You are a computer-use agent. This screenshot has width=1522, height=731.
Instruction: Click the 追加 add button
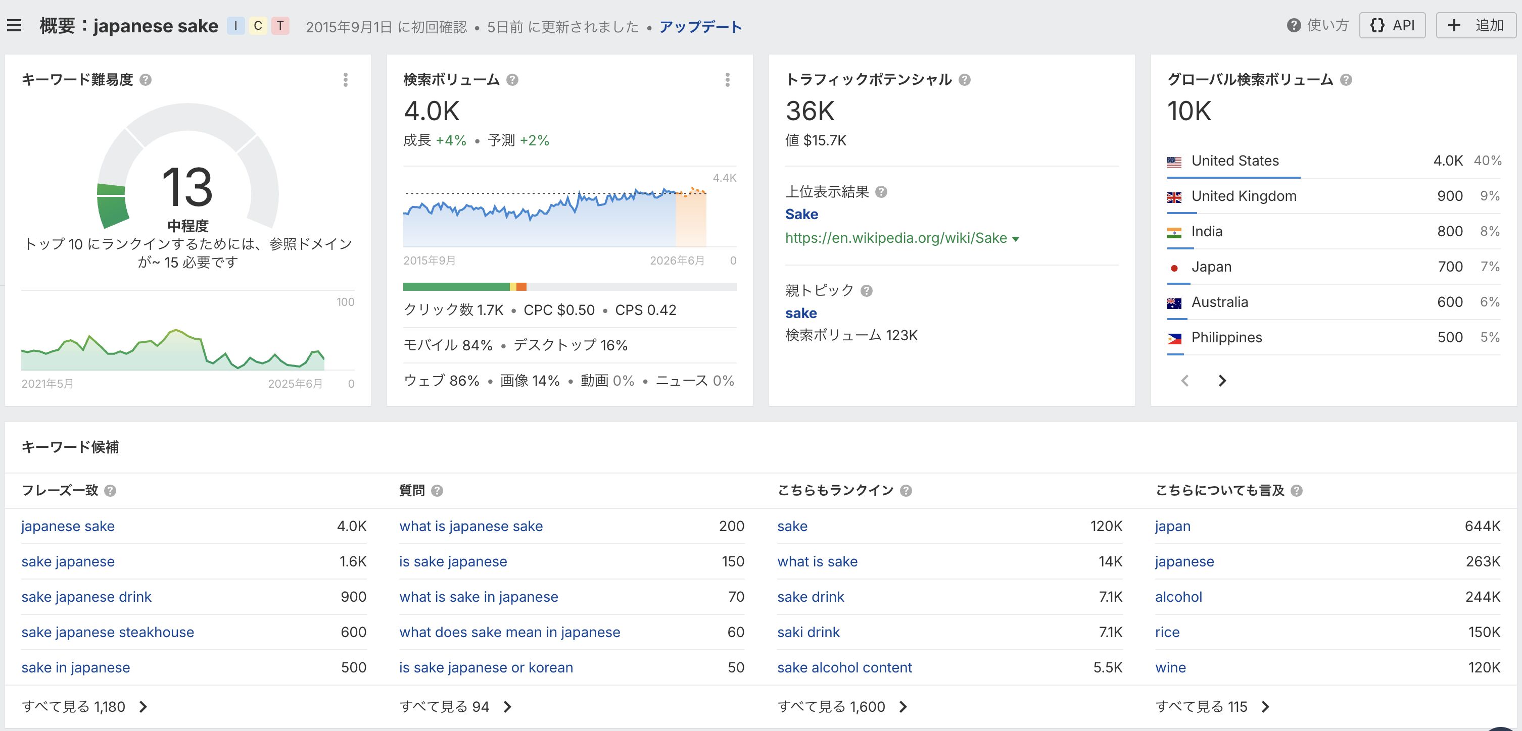click(1476, 25)
